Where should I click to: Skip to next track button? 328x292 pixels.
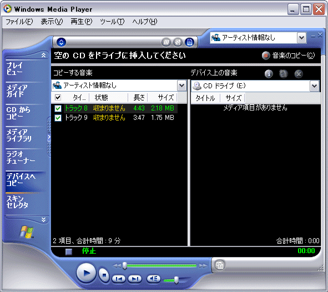135,279
